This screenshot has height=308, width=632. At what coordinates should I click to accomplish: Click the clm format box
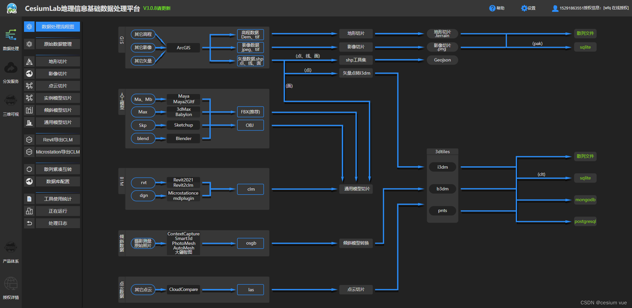pyautogui.click(x=250, y=189)
